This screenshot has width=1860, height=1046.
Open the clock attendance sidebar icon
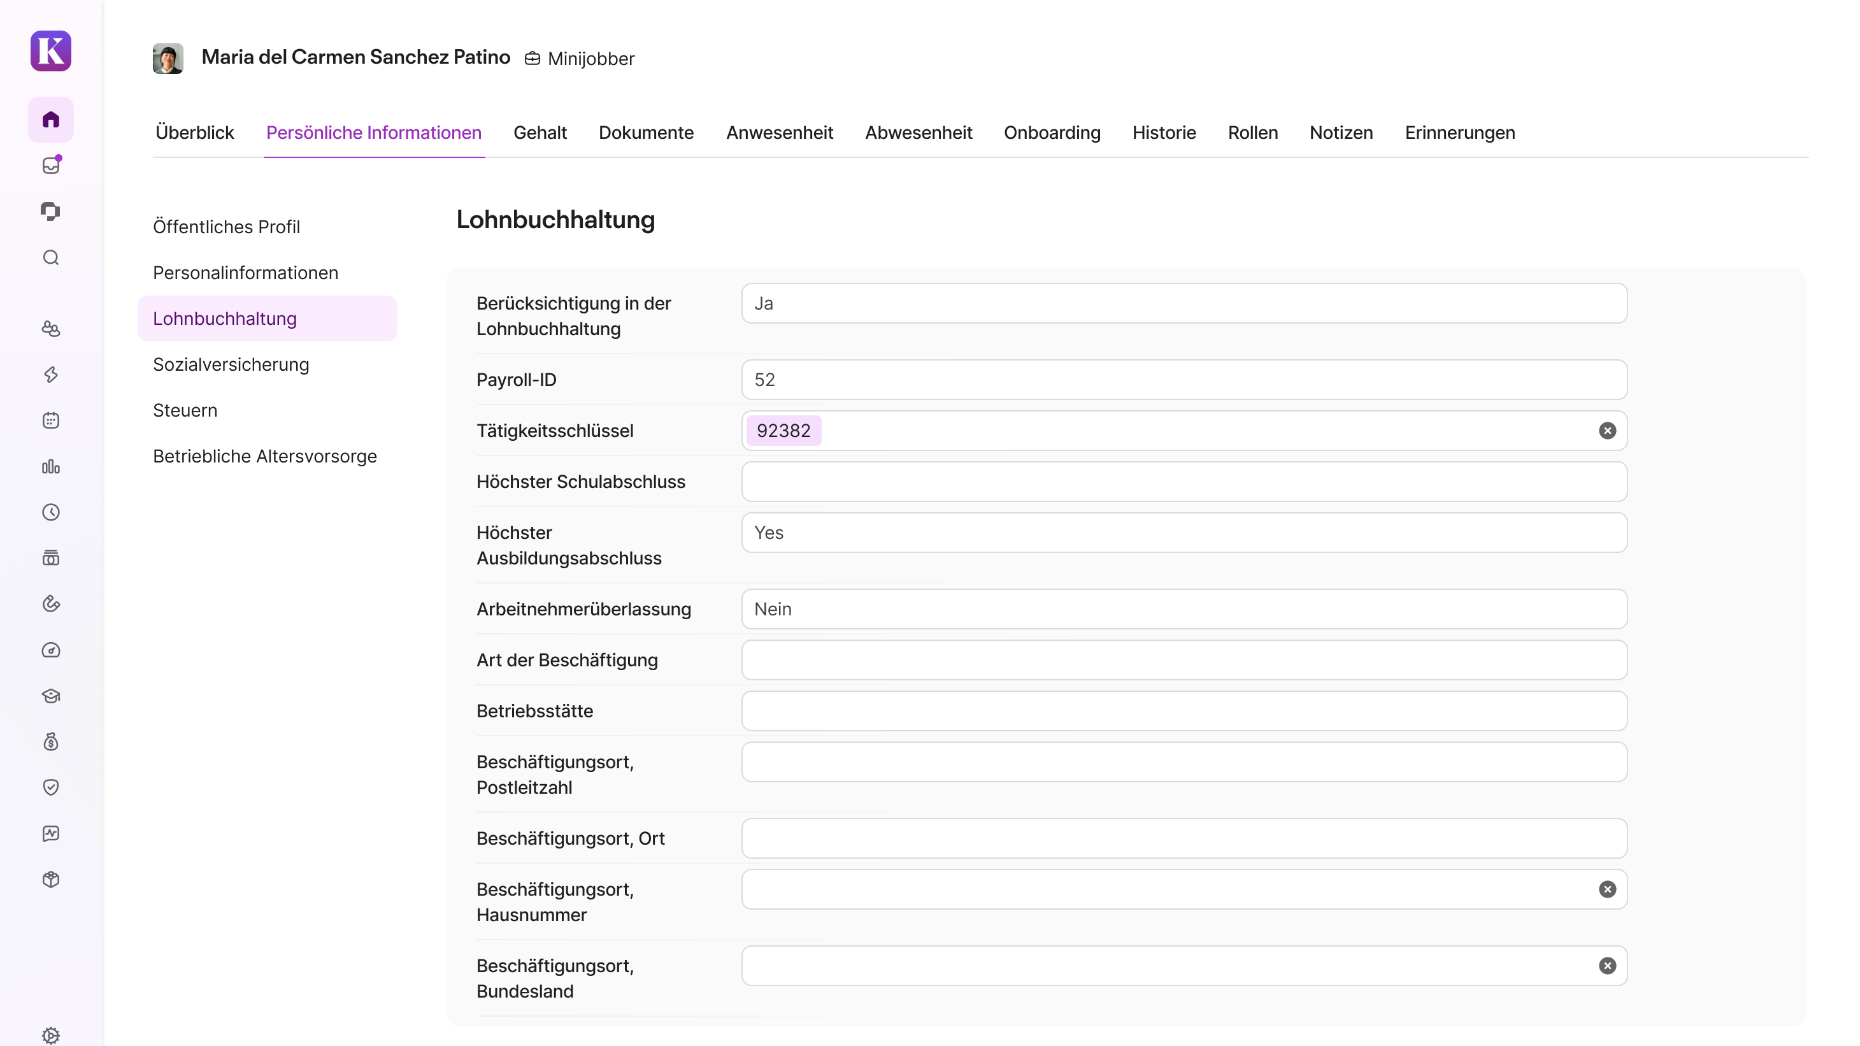click(x=50, y=513)
